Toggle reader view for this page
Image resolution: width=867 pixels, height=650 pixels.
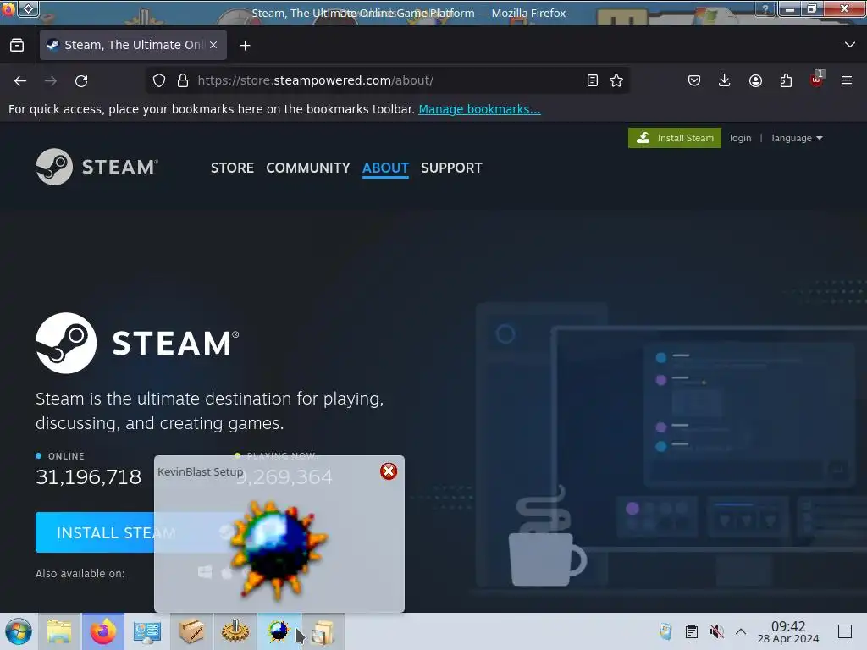point(592,80)
